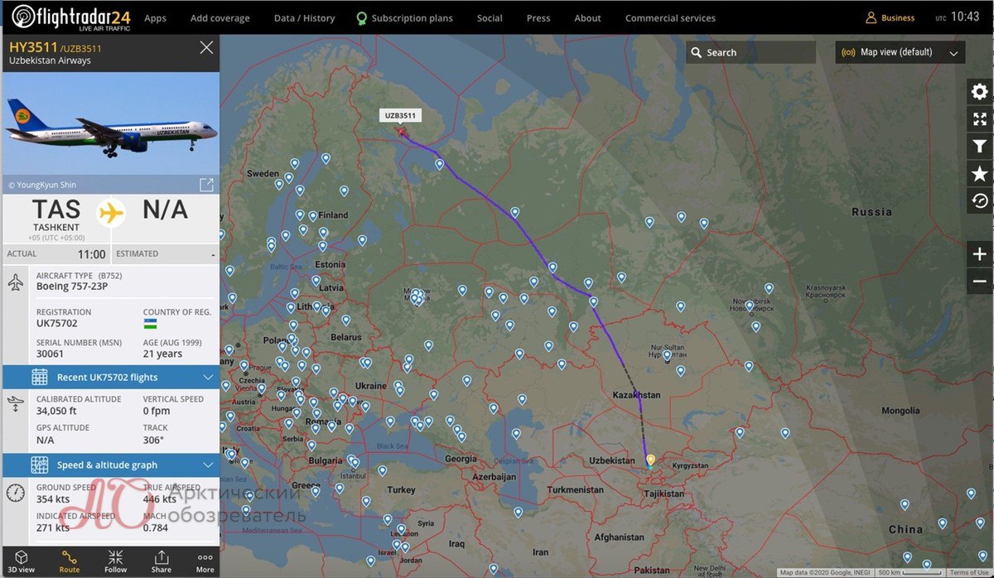Open aircraft photo in external link icon
Screen dimensions: 994x578
tap(206, 185)
